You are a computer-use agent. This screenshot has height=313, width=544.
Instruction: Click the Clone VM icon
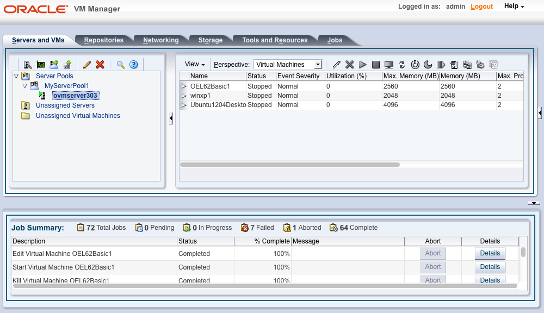tap(467, 65)
